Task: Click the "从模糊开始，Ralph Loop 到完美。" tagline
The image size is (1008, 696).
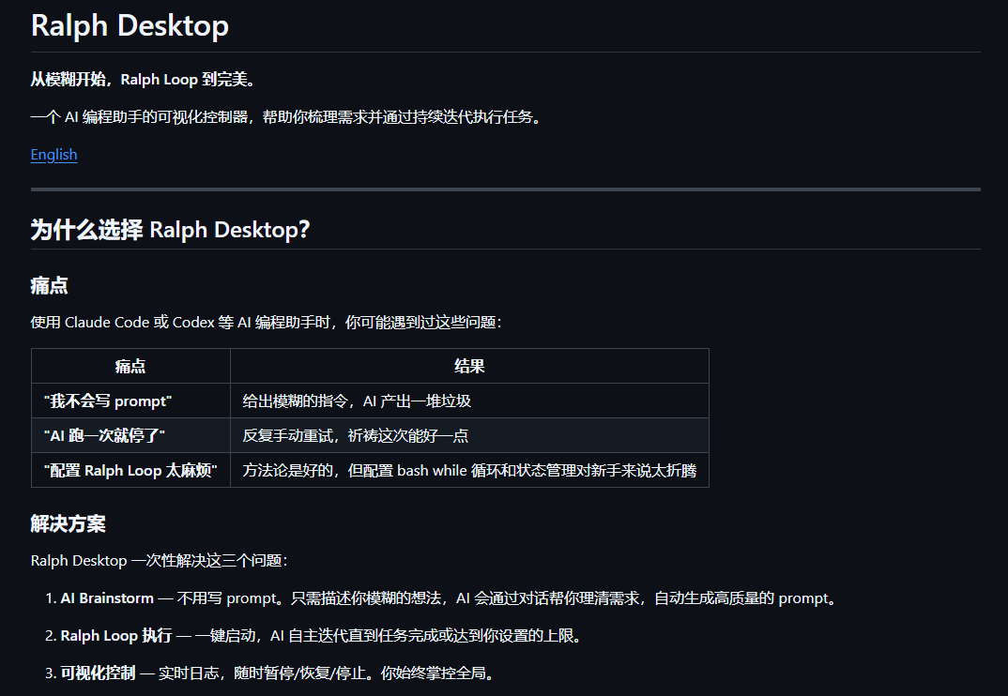Action: pyautogui.click(x=143, y=80)
